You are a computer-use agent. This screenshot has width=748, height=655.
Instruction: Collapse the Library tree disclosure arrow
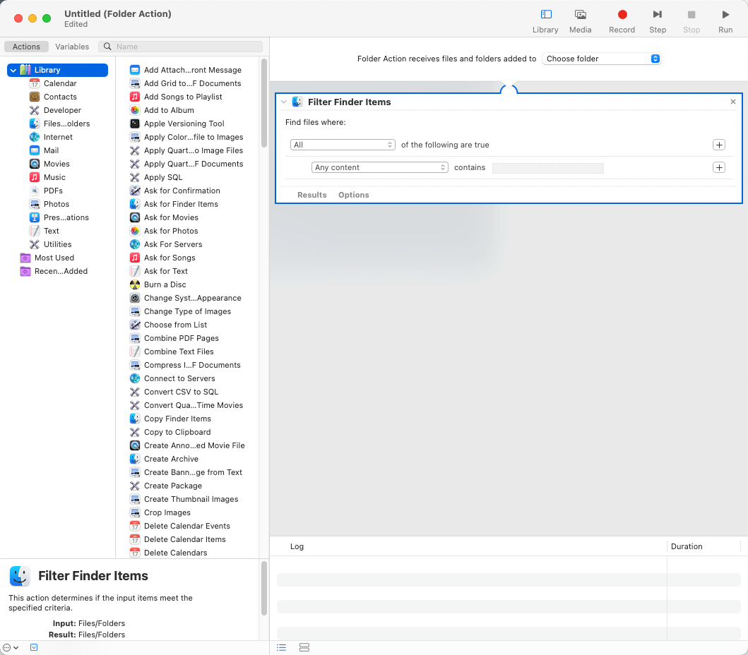tap(13, 70)
